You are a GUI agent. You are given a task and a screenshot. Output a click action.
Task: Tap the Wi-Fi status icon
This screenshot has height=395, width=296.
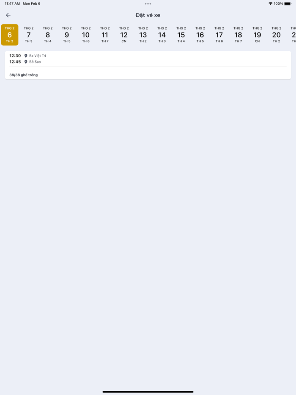click(x=271, y=3)
